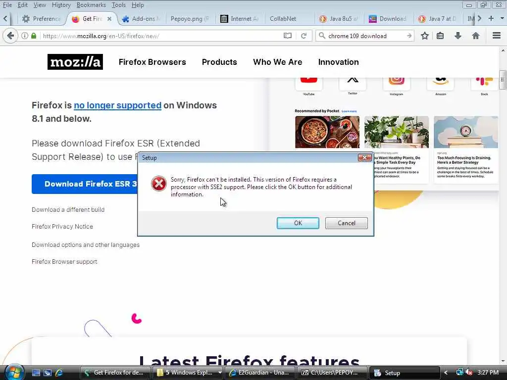Open Products navigation item
Viewport: 507px width, 380px height.
tap(219, 62)
